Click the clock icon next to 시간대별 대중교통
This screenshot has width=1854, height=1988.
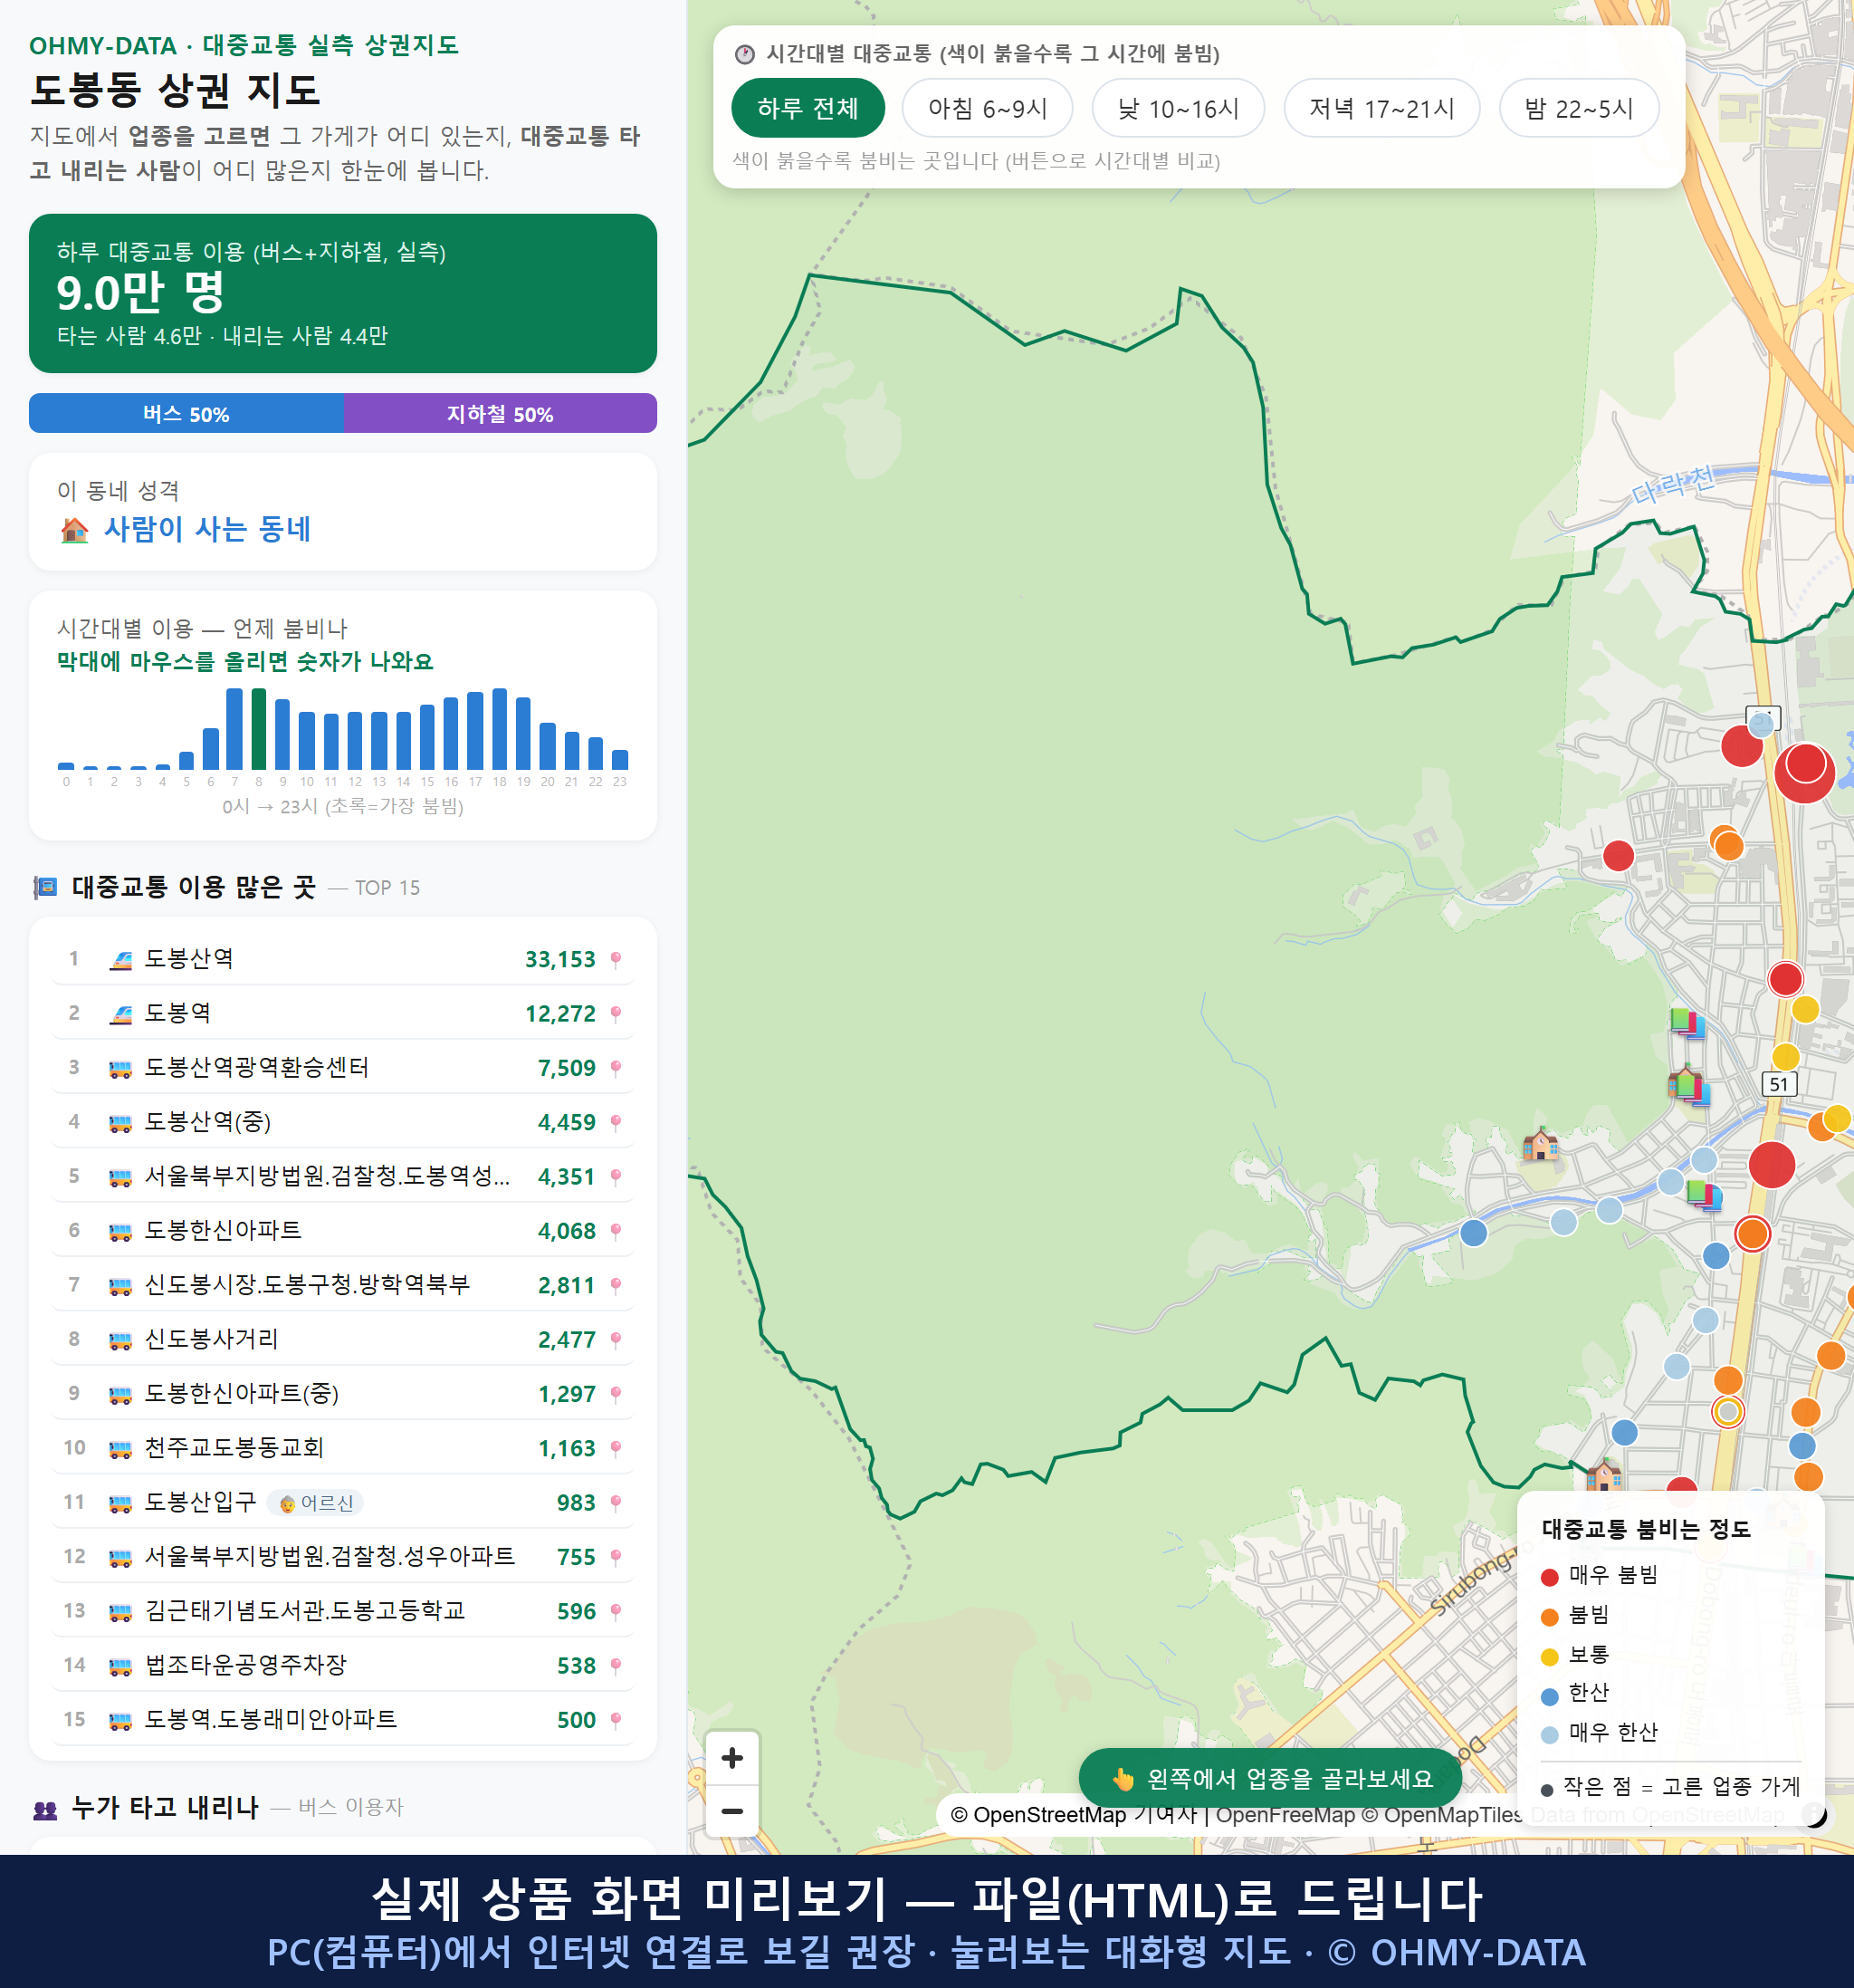(x=745, y=54)
